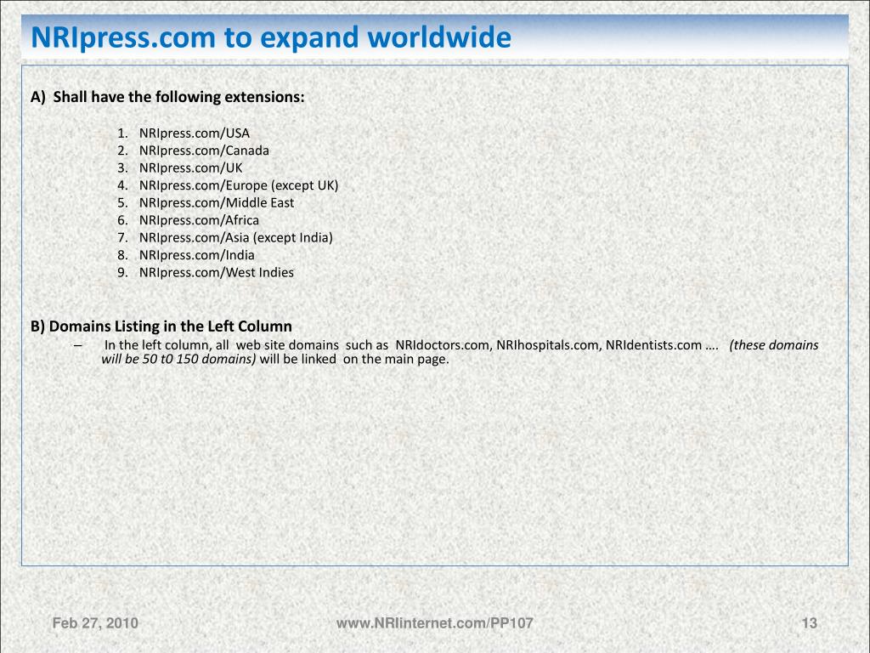
Task: Click 'NRIhospitals.com' in the paragraph
Action: [x=548, y=345]
